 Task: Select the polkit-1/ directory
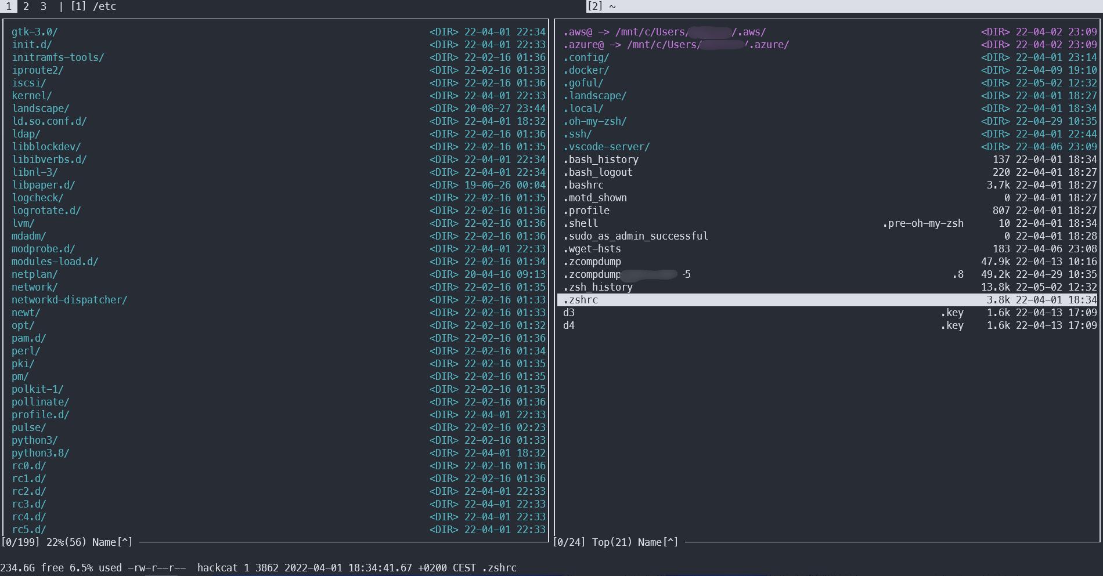point(279,389)
